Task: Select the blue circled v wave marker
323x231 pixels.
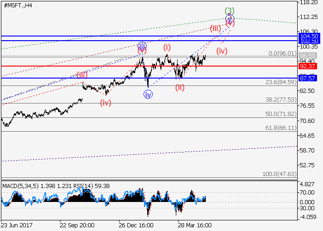Action: (229, 19)
